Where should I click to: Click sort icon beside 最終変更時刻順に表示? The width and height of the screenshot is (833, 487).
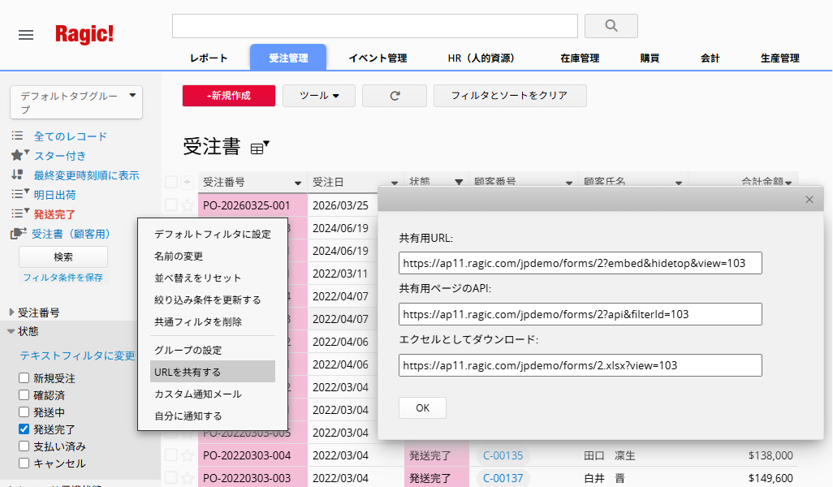(17, 175)
